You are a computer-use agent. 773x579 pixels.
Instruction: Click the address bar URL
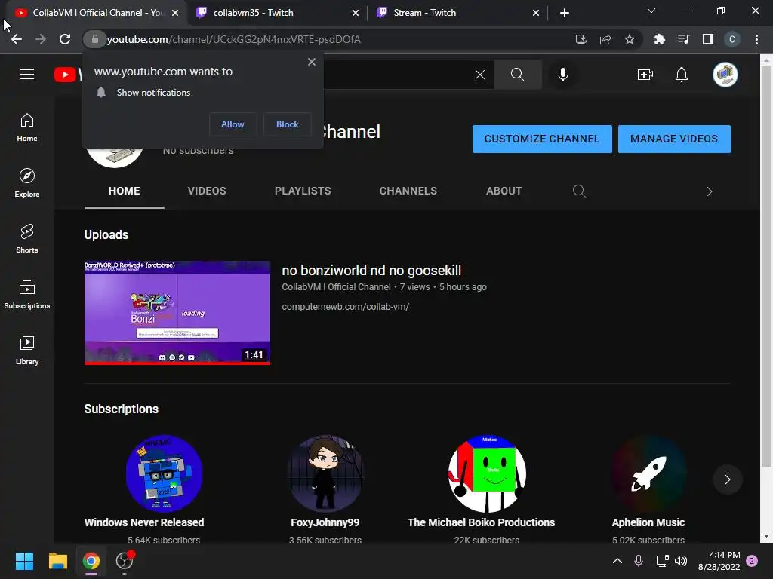tap(234, 39)
